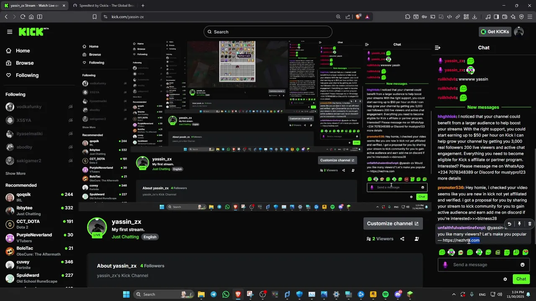This screenshot has height=301, width=536.
Task: Expand Show More under Following
Action: [15, 173]
